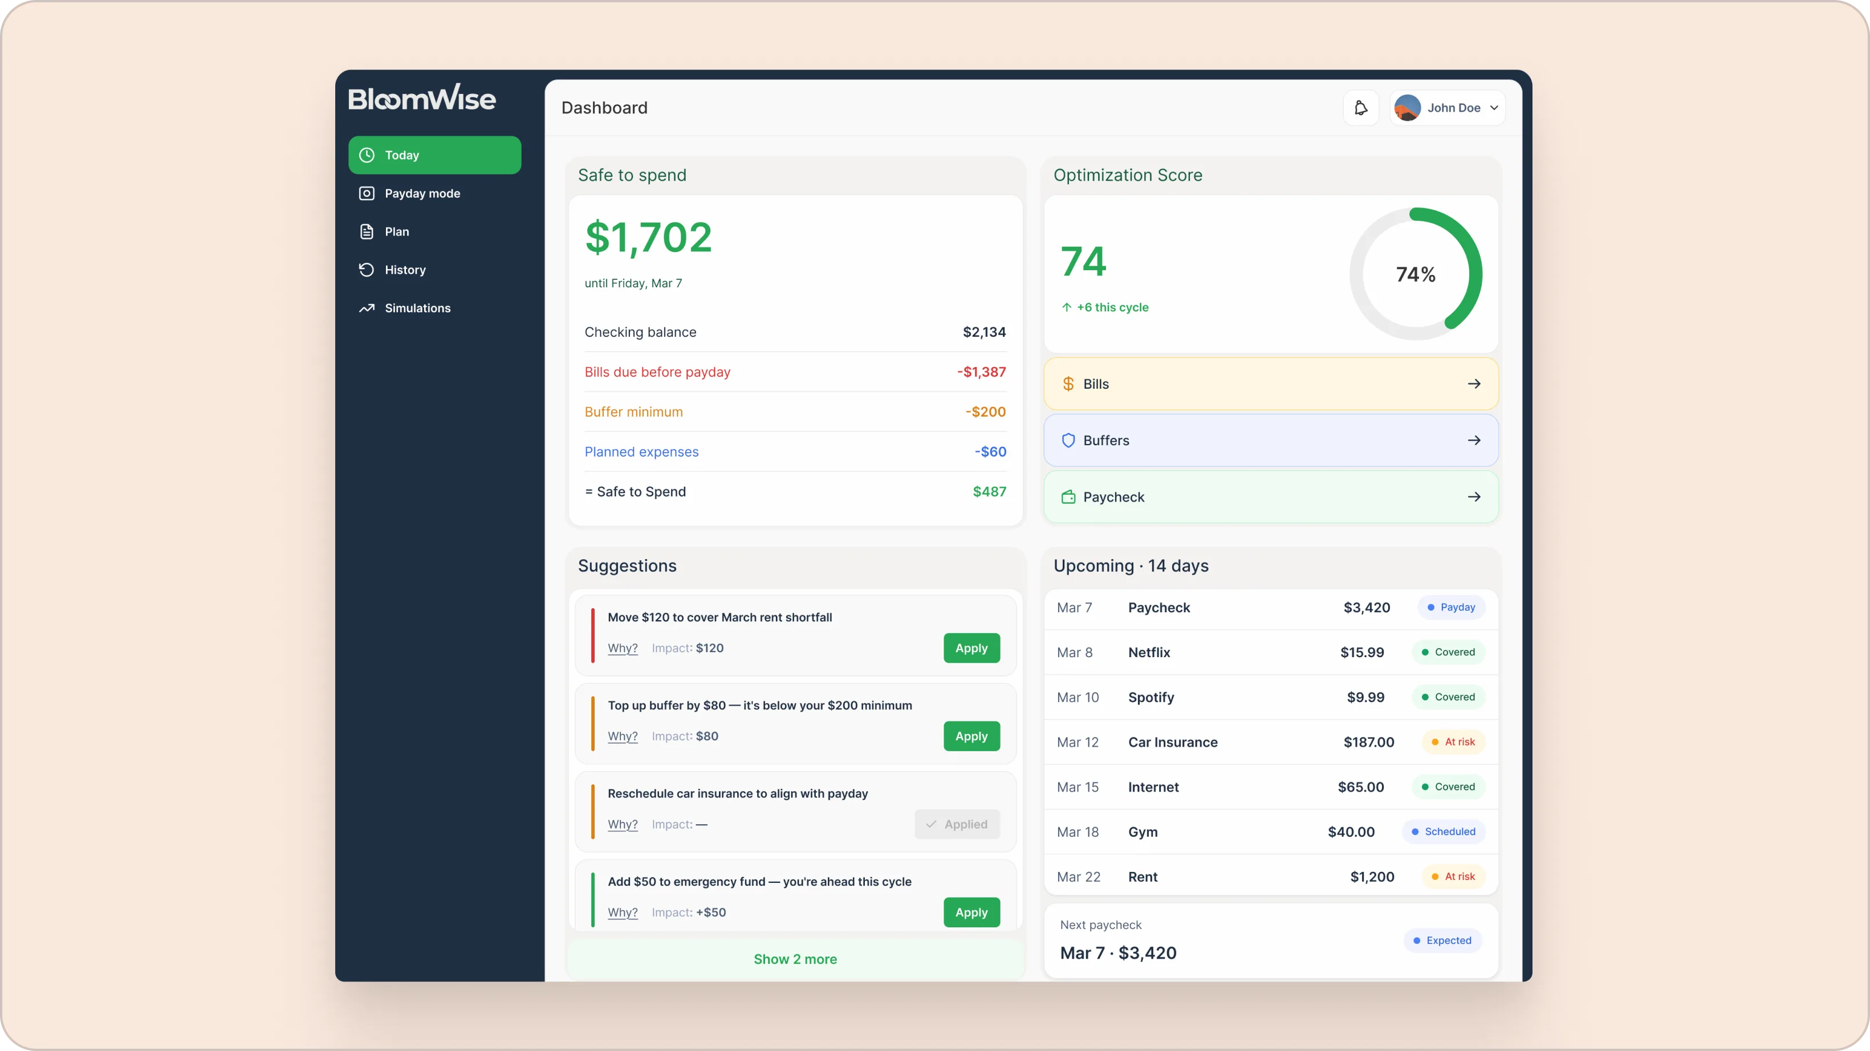This screenshot has height=1051, width=1870.
Task: Open the Paycheck optimization card
Action: [1270, 497]
